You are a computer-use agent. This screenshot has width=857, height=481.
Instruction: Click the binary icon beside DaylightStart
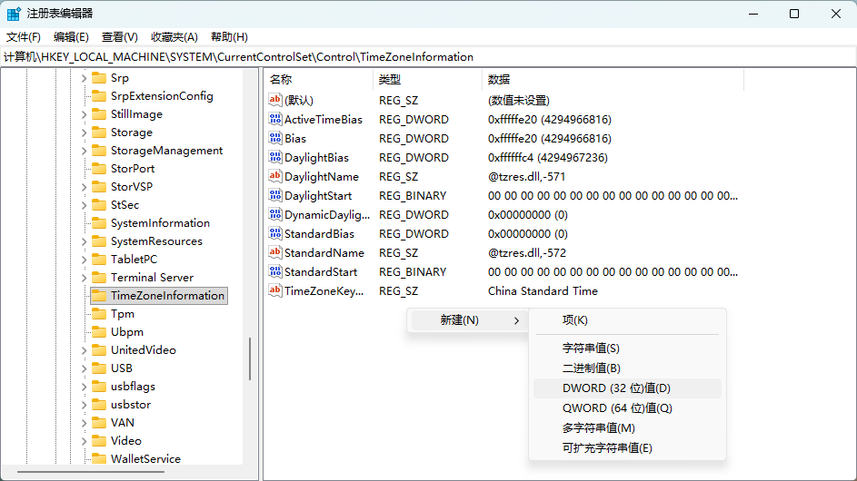click(x=275, y=196)
